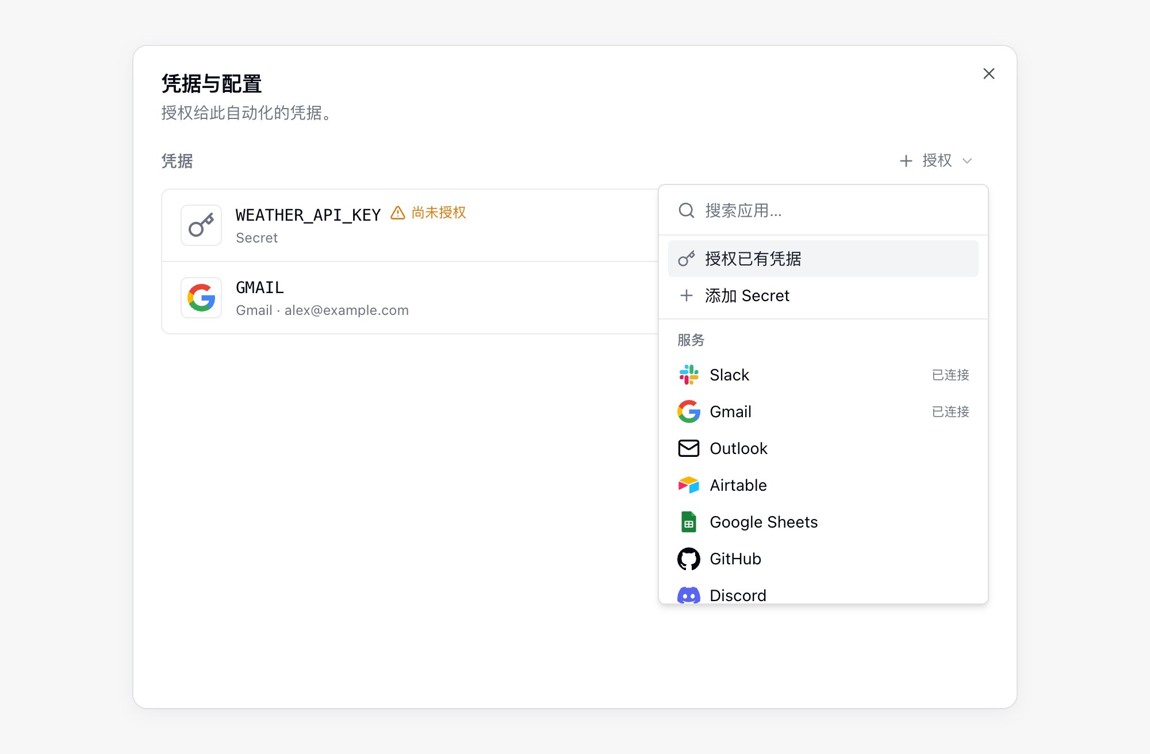Click Gmail · alex@example.com subtitle
Image resolution: width=1150 pixels, height=754 pixels.
coord(322,310)
